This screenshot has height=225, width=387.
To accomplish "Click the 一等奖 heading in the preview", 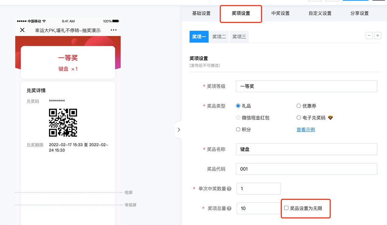I will click(x=68, y=58).
